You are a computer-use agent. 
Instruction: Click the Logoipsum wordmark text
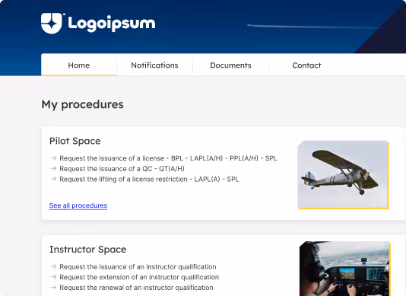(112, 24)
